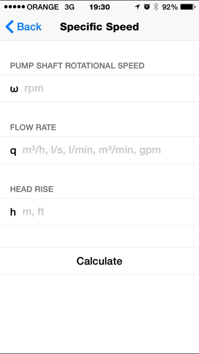199x354 pixels.
Task: Tap the Pump Shaft Rotational Speed header
Action: [x=77, y=66]
